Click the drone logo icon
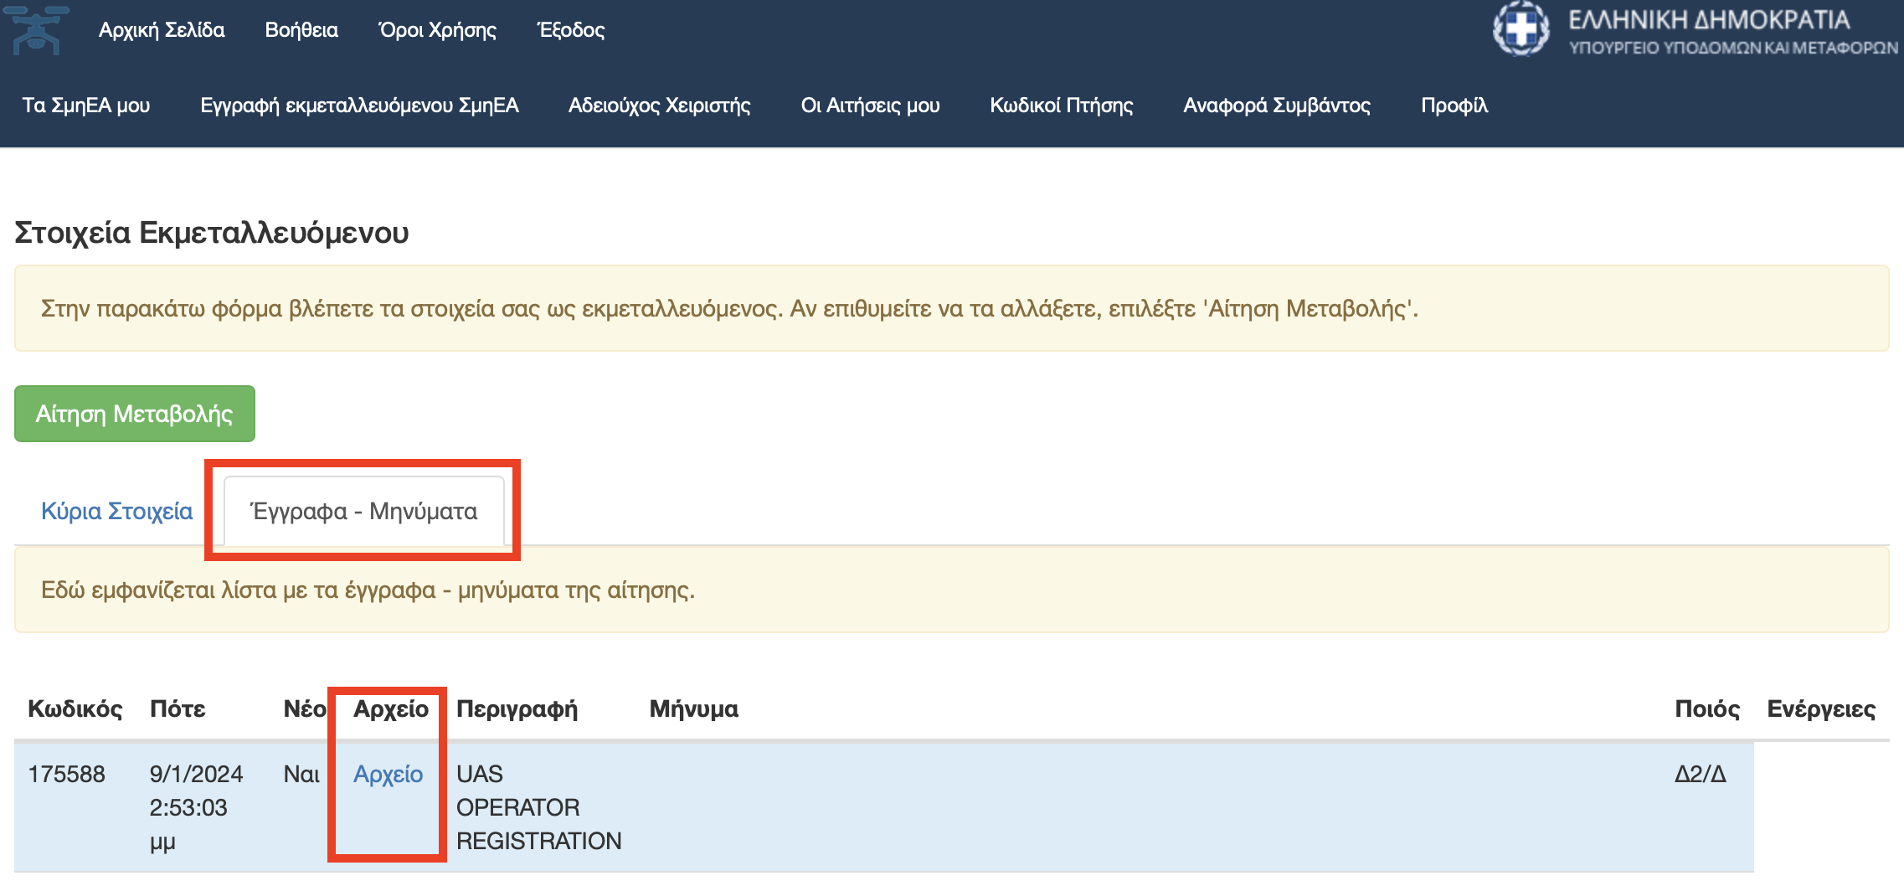The height and width of the screenshot is (886, 1904). [37, 30]
